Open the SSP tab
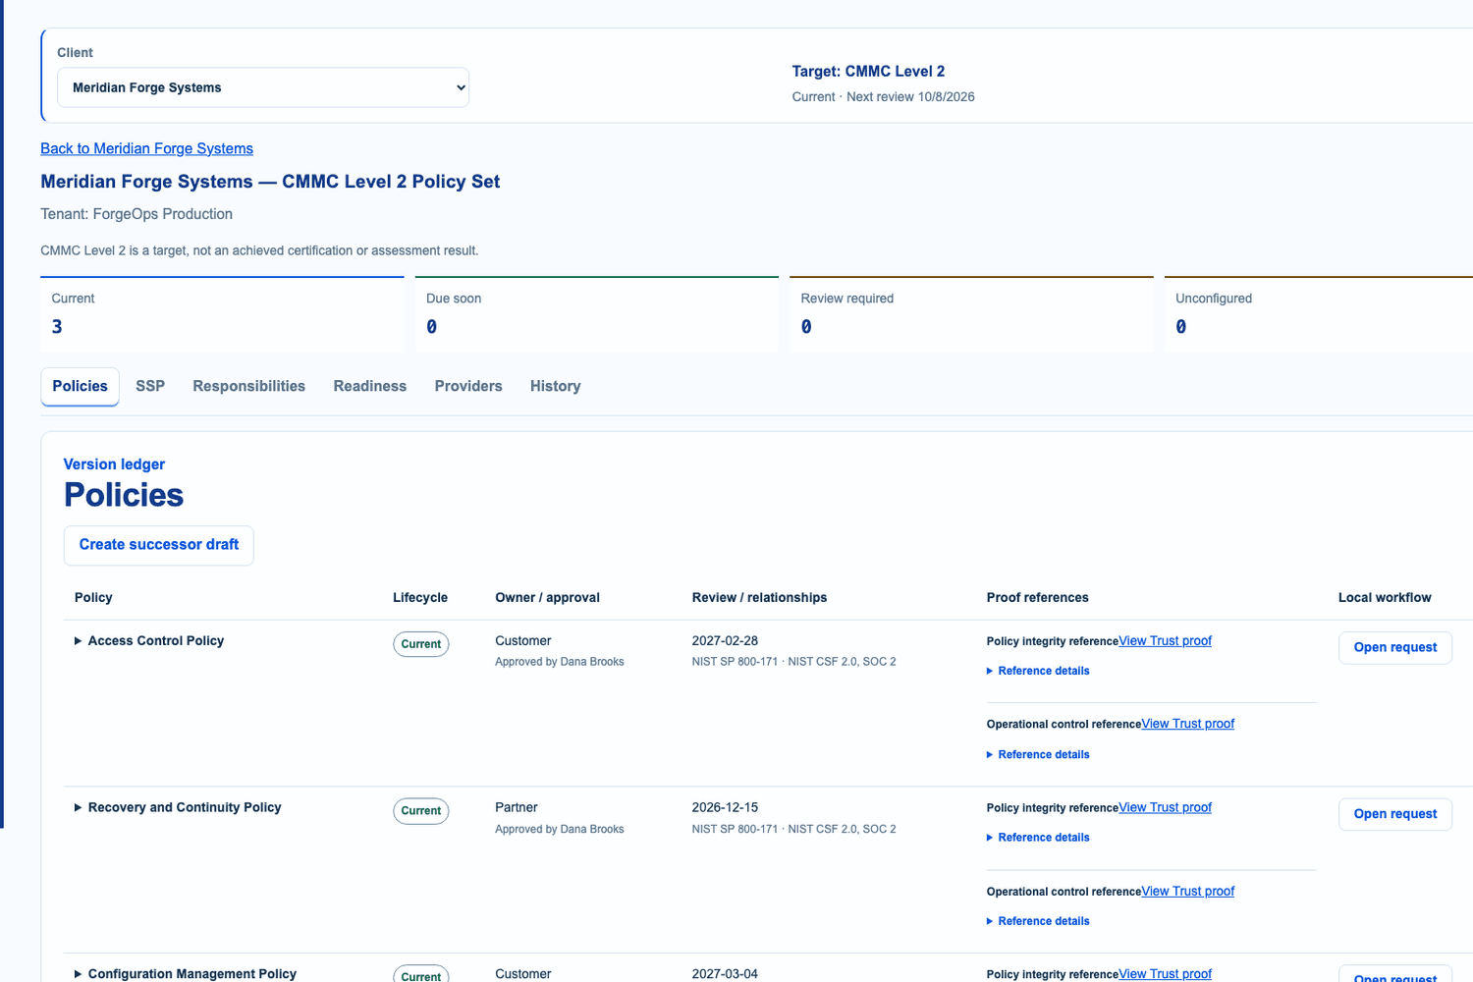The image size is (1473, 982). 150,386
